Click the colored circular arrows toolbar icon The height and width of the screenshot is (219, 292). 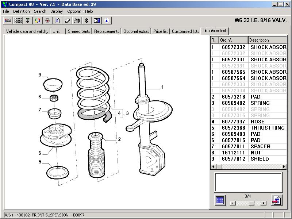pos(38,20)
